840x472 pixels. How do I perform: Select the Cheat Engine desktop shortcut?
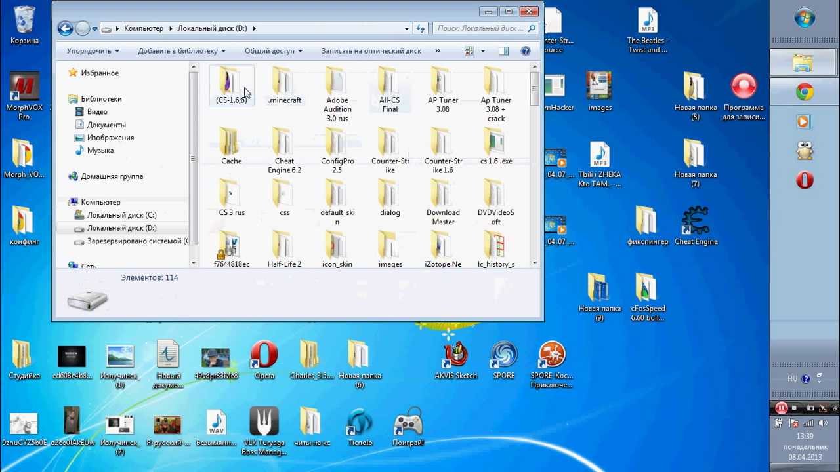pos(696,226)
